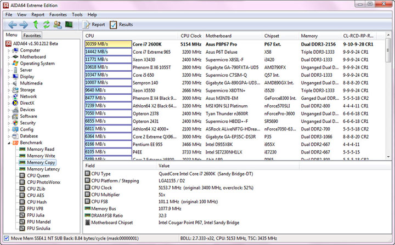Image resolution: width=395 pixels, height=245 pixels.
Task: Sort results by the Chipset column header
Action: [x=280, y=36]
